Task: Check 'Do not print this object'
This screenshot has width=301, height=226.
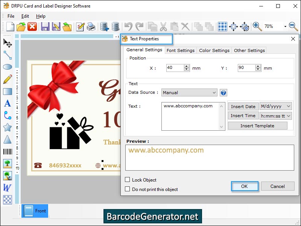Action: 128,189
